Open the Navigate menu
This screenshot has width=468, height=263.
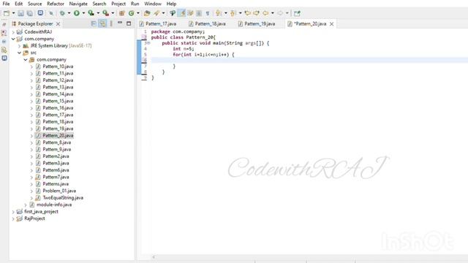78,4
